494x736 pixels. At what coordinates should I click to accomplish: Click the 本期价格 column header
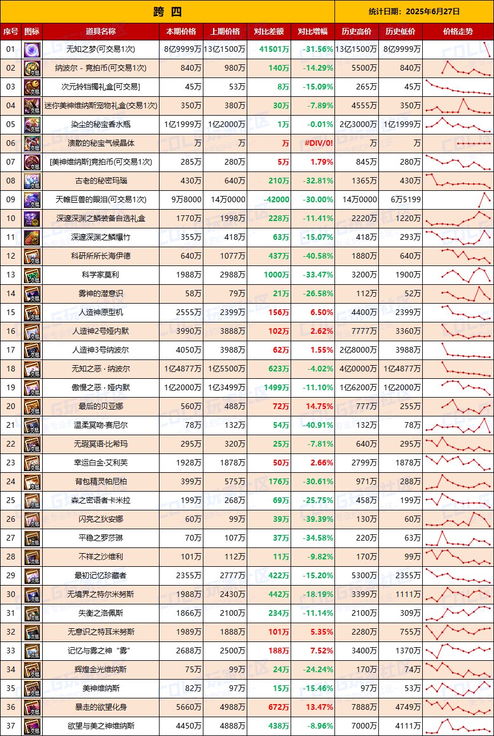[181, 31]
